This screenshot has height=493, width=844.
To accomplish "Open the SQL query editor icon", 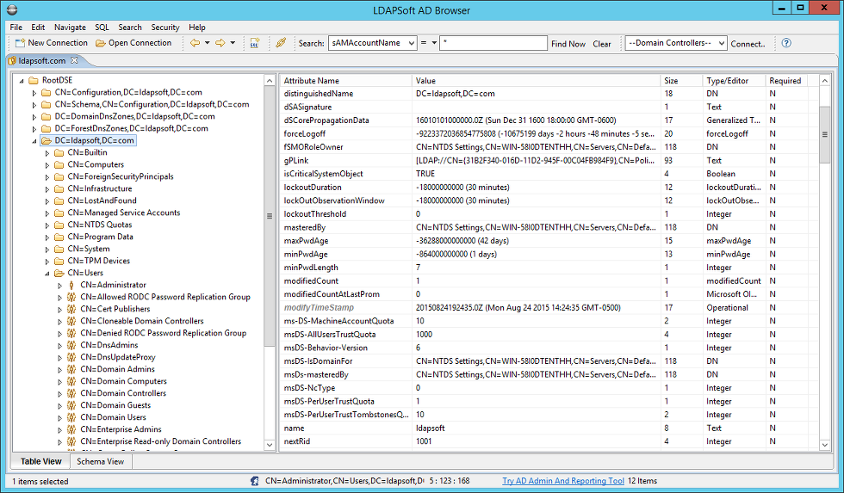I will [255, 43].
